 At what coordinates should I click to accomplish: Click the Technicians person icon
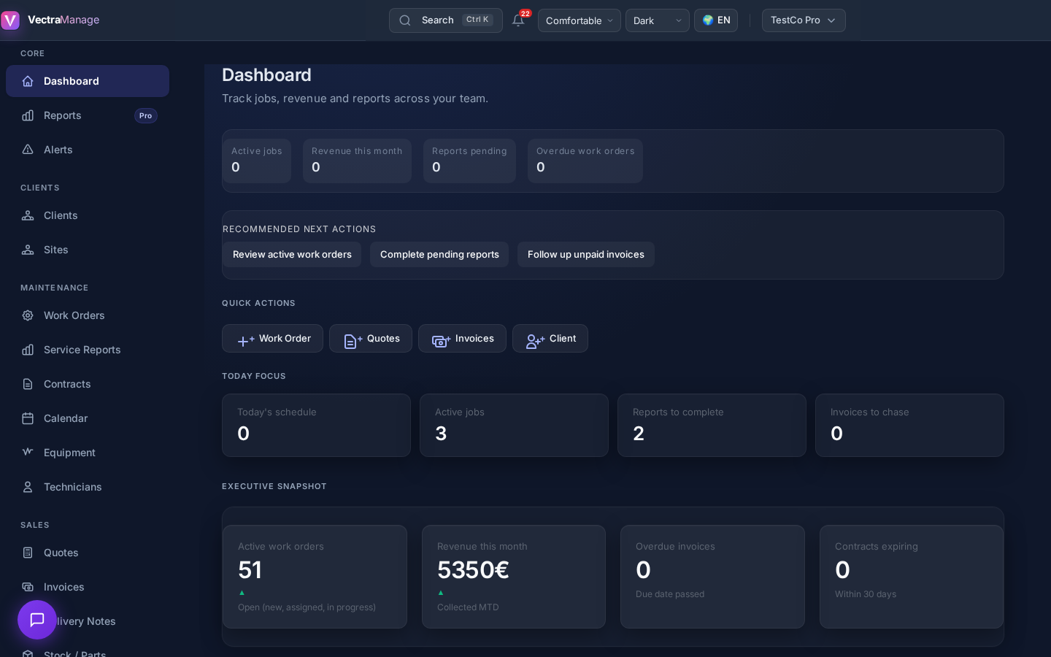(x=28, y=487)
